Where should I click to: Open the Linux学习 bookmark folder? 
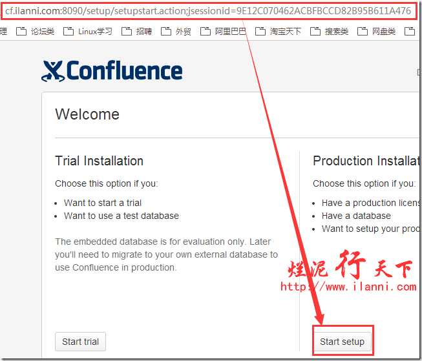pyautogui.click(x=88, y=32)
